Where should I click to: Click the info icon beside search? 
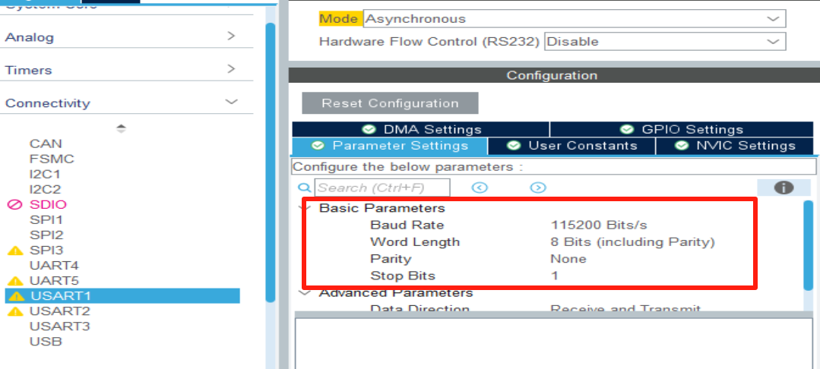coord(784,188)
